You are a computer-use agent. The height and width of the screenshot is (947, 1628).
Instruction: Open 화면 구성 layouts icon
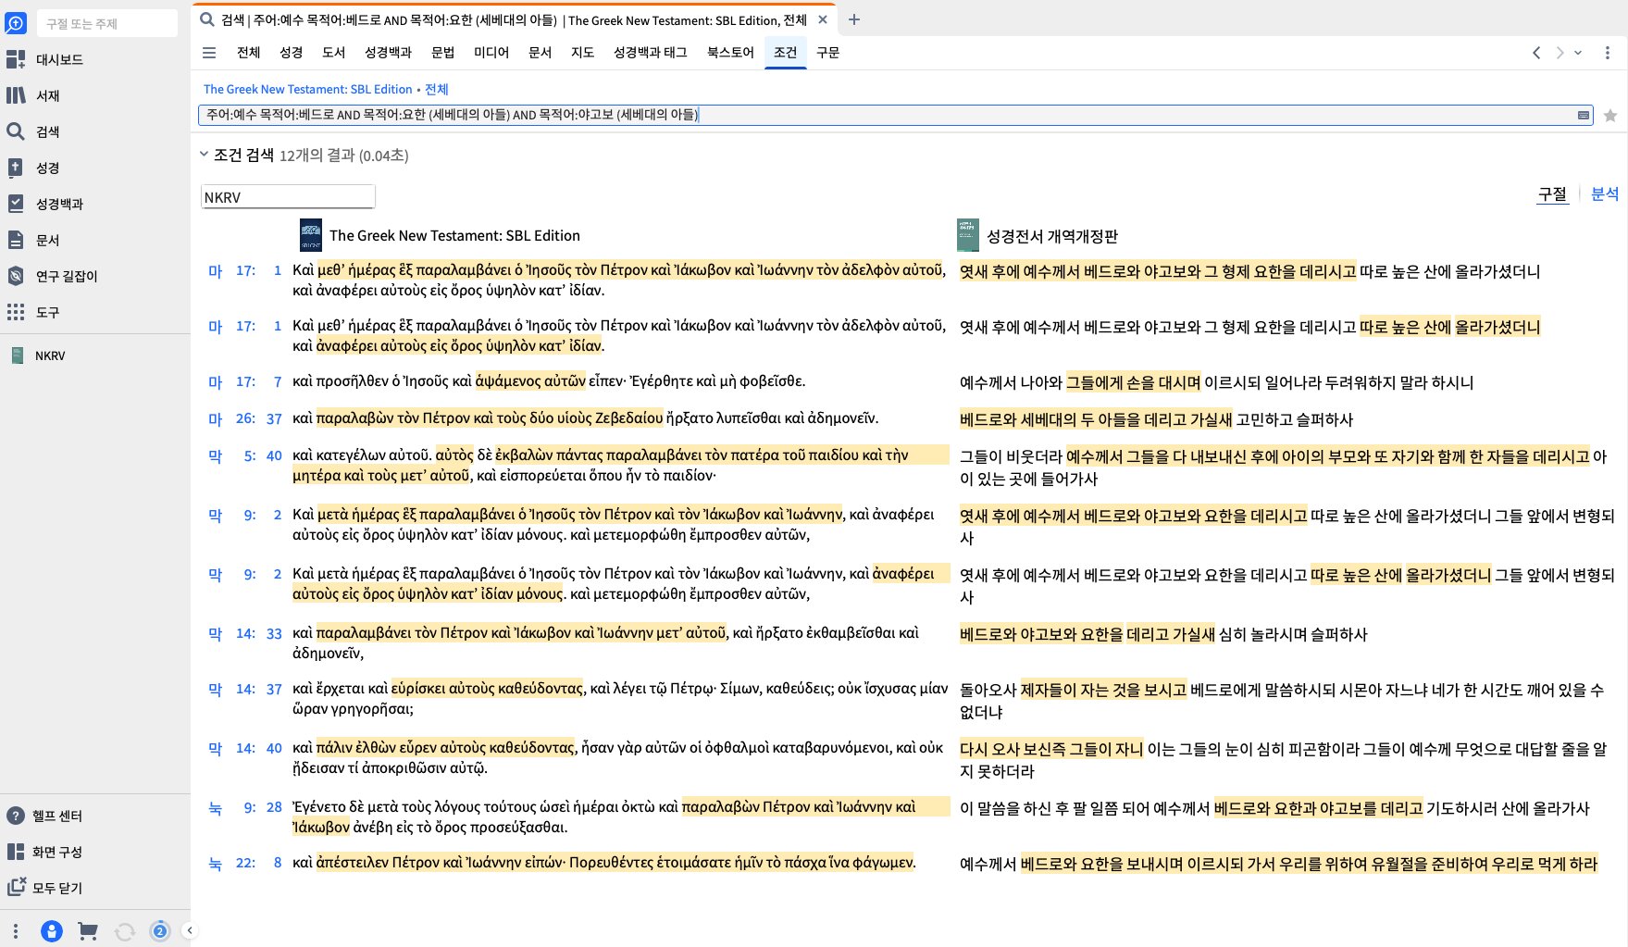tap(16, 852)
